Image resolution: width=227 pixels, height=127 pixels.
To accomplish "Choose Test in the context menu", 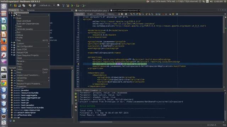I will point(33,40).
